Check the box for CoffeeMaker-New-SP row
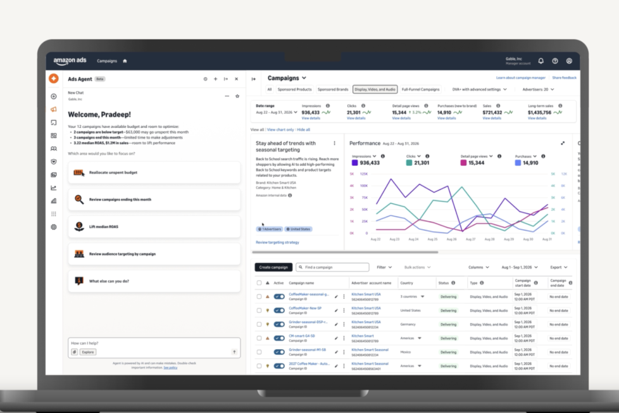Screen dimensions: 619x413 259,310
